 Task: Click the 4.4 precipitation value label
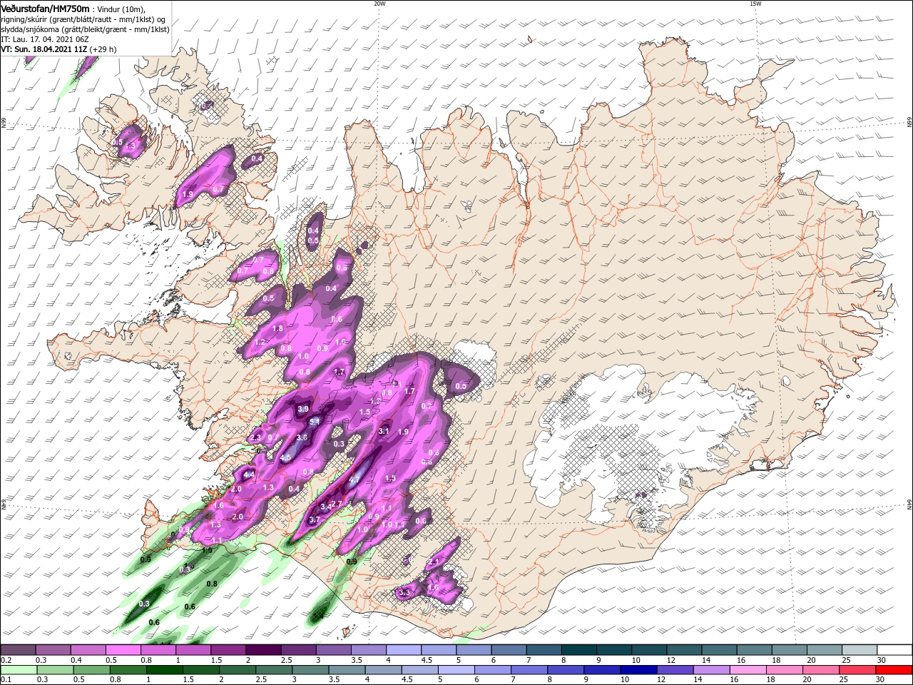(x=249, y=475)
